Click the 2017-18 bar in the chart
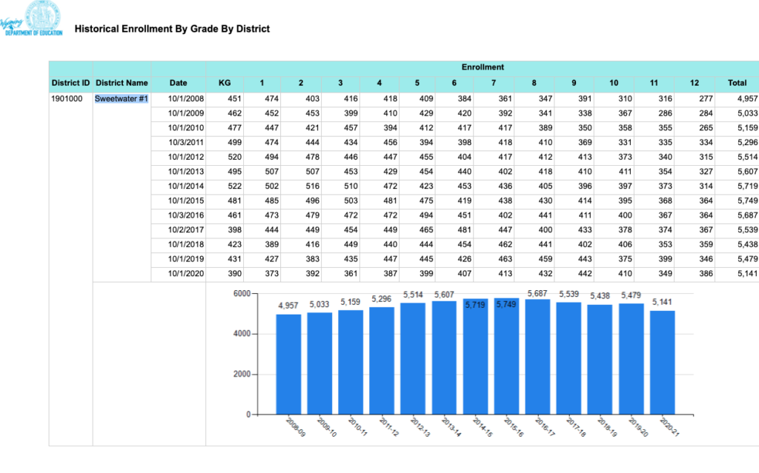The height and width of the screenshot is (473, 759). [x=569, y=358]
